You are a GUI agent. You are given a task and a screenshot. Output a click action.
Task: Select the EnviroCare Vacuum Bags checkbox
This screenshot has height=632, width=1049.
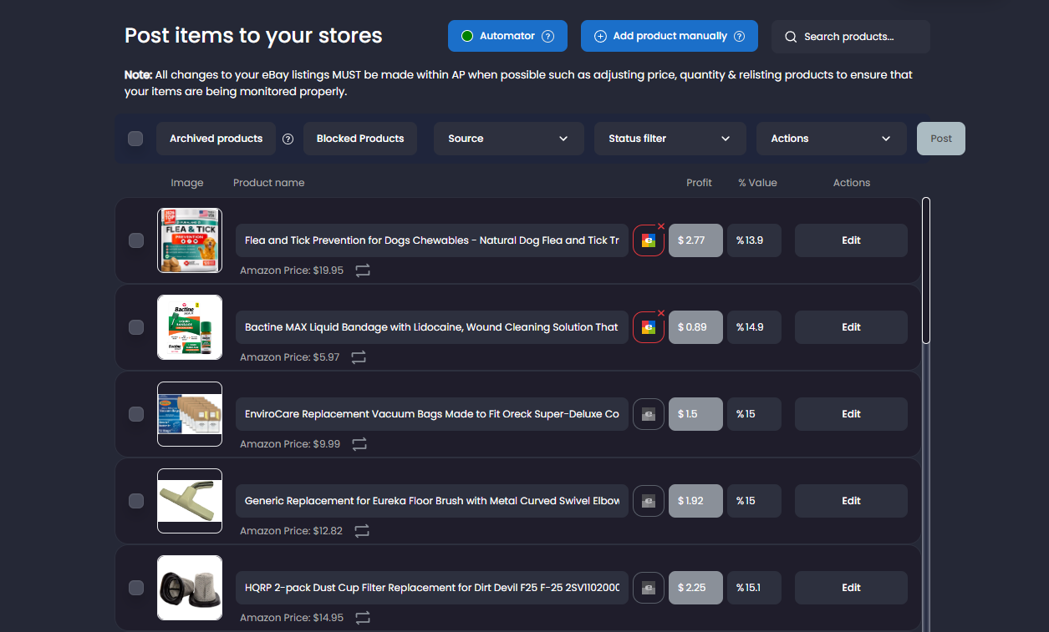[x=136, y=414]
